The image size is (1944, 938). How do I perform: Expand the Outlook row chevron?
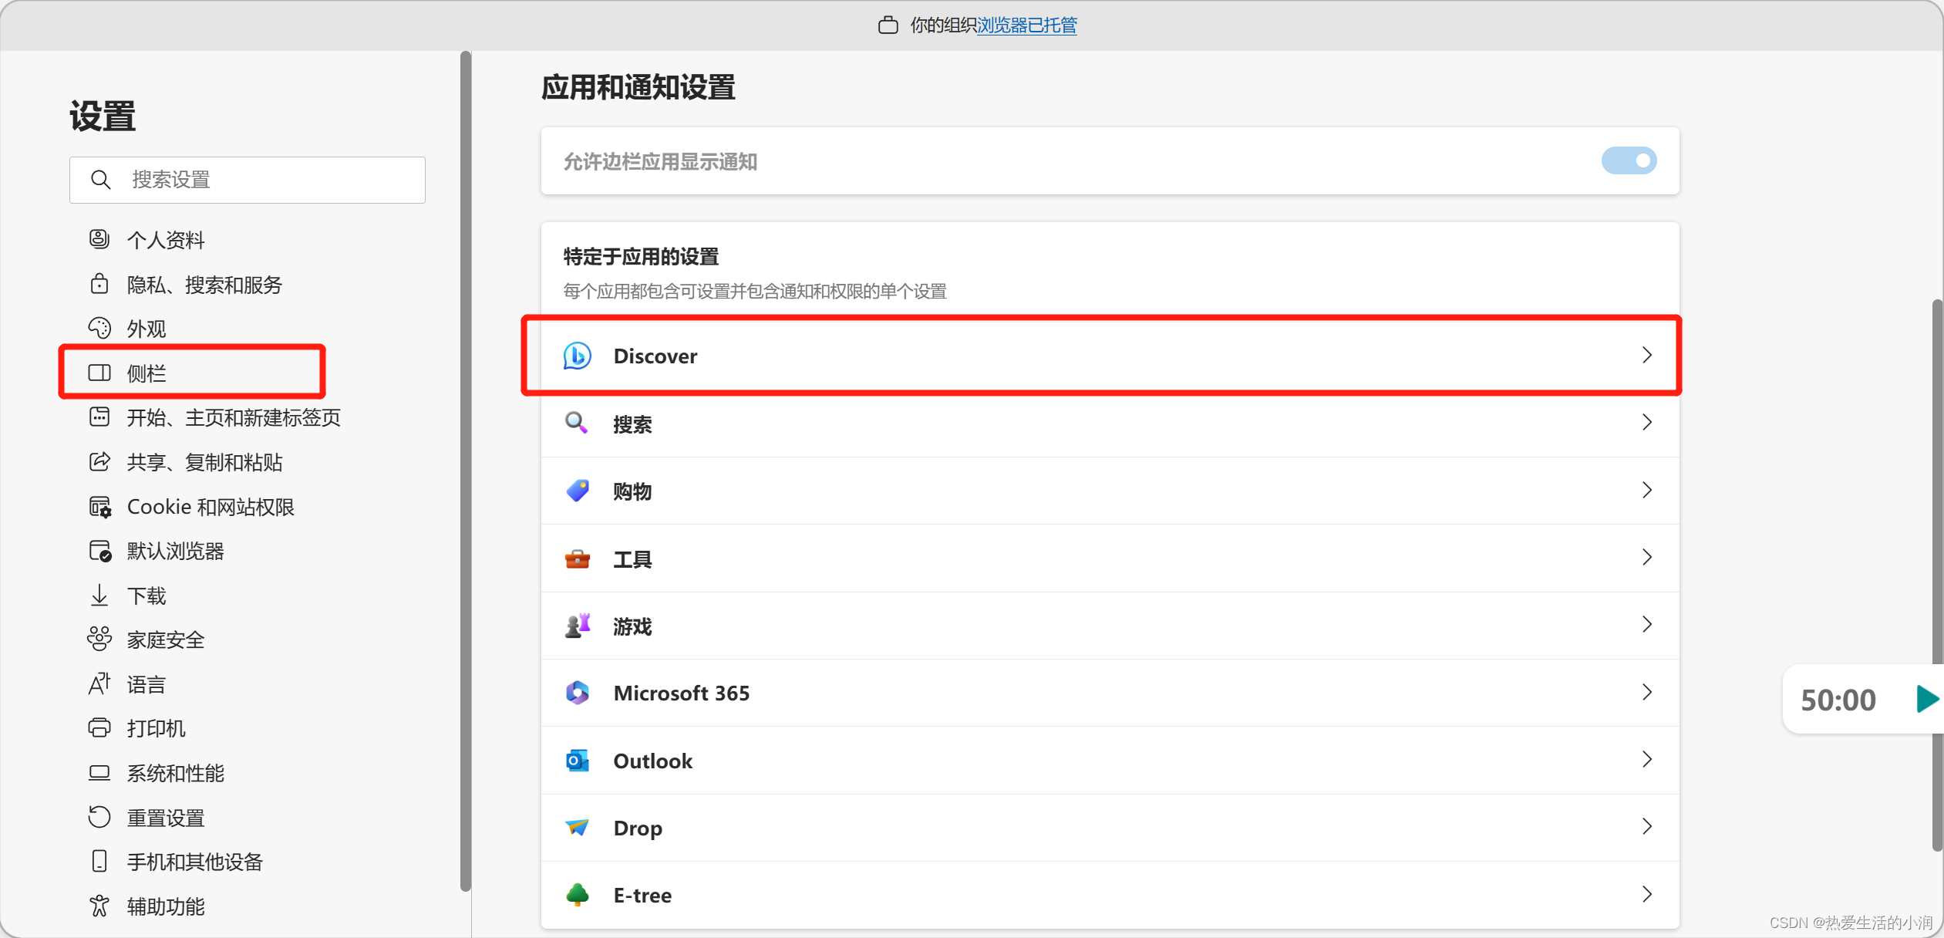click(1647, 760)
